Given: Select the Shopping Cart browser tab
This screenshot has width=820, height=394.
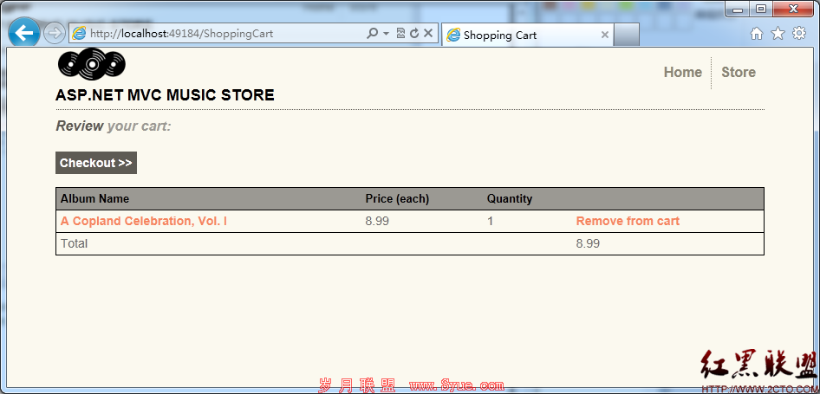Looking at the screenshot, I should click(x=527, y=35).
